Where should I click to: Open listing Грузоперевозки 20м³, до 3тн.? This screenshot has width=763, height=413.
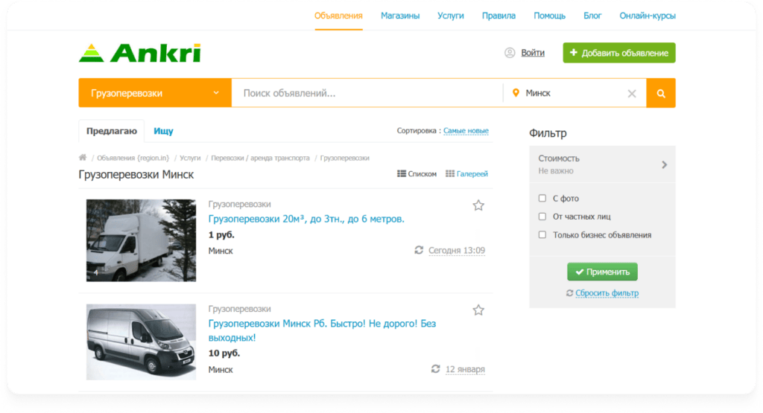pos(306,219)
